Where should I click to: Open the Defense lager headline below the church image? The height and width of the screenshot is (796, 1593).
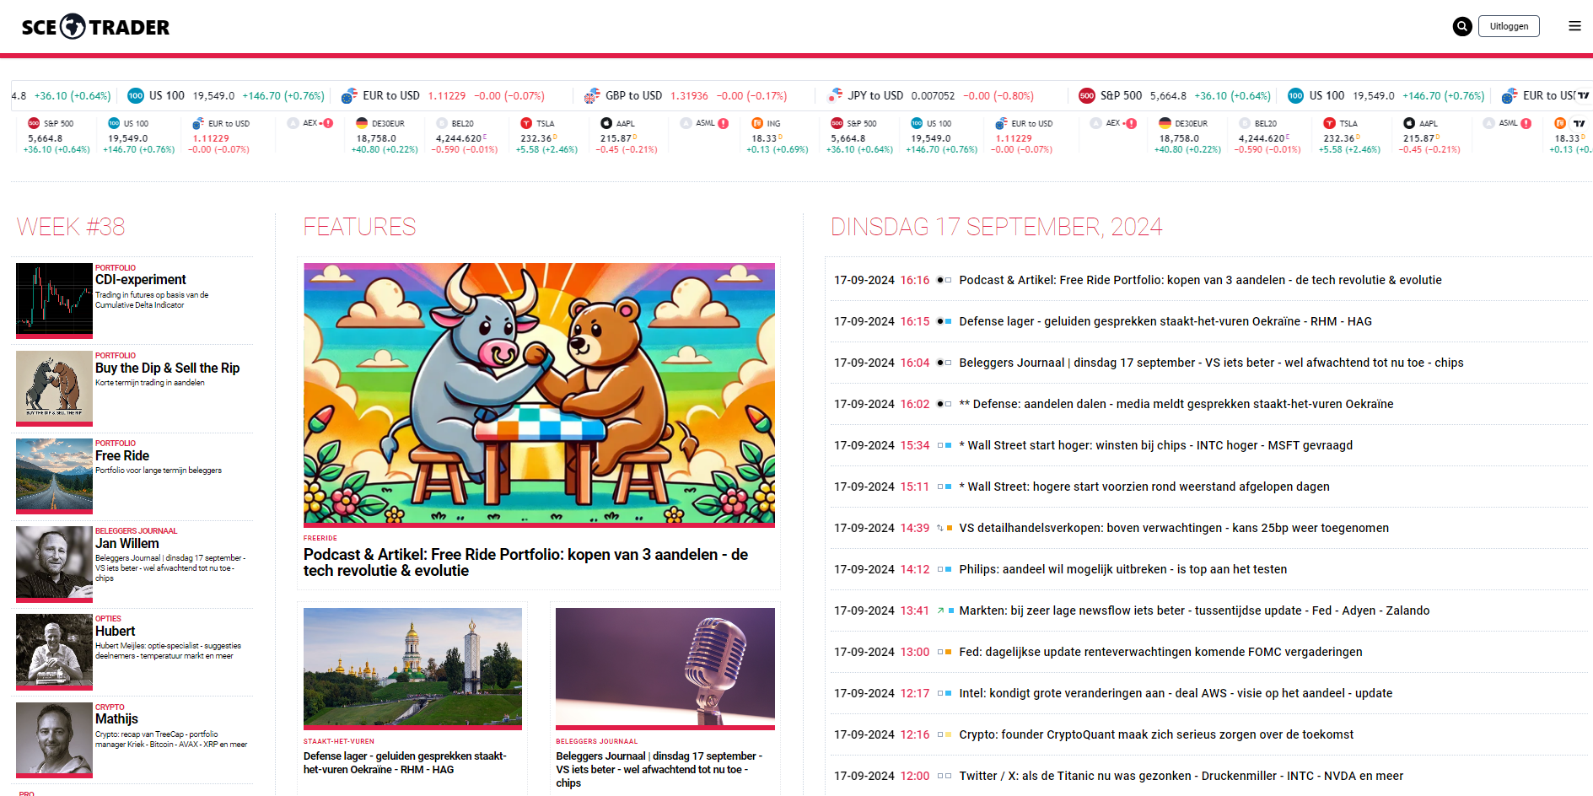pos(405,763)
